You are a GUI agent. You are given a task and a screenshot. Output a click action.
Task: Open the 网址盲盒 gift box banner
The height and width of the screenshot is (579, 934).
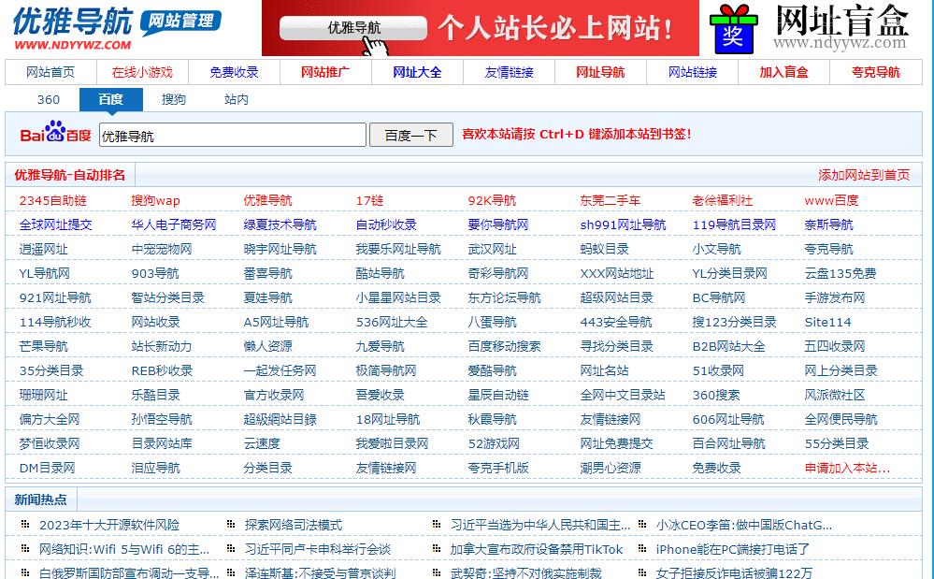coord(810,28)
